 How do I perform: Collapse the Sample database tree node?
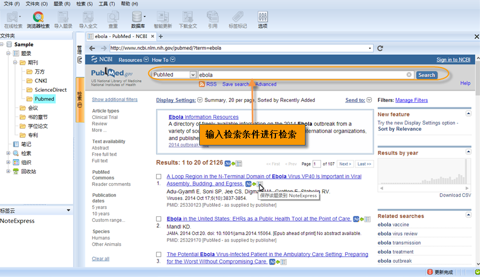(2, 45)
